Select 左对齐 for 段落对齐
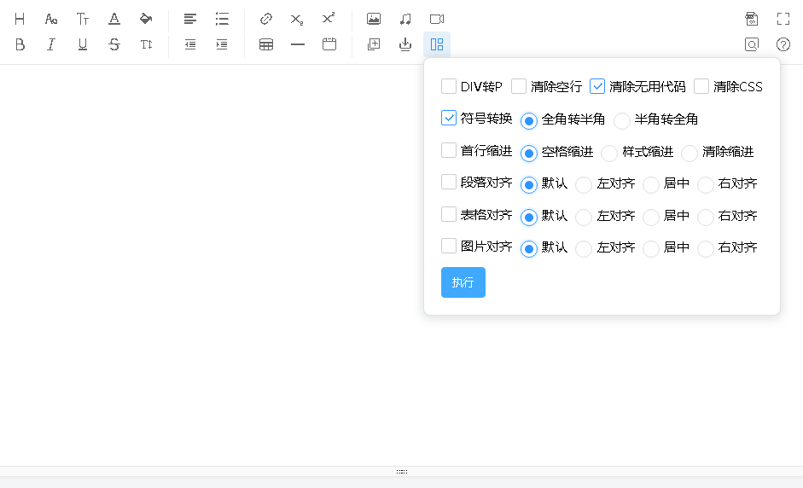 click(584, 185)
